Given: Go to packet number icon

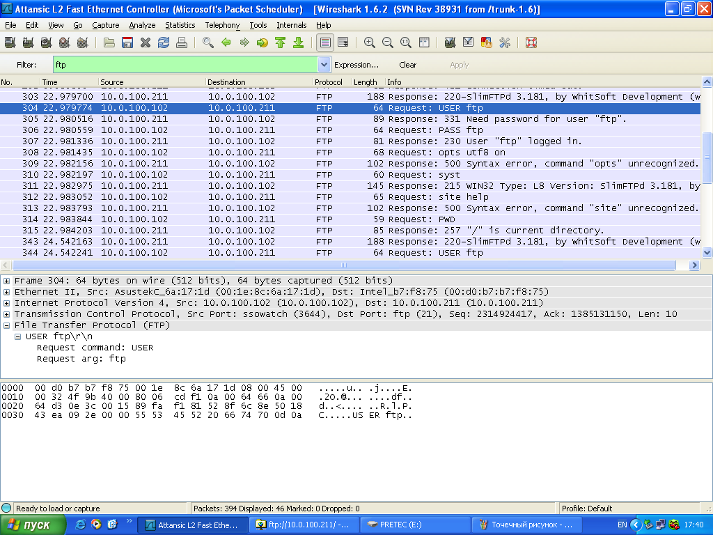Looking at the screenshot, I should click(263, 42).
